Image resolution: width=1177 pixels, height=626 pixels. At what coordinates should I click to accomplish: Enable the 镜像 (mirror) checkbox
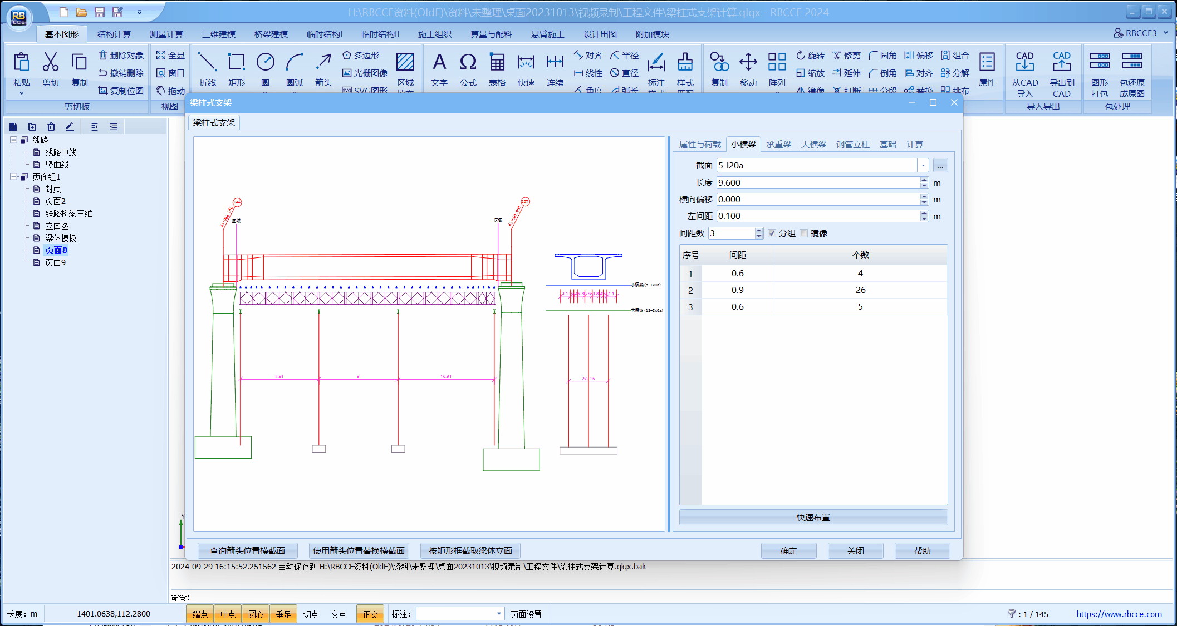coord(803,233)
